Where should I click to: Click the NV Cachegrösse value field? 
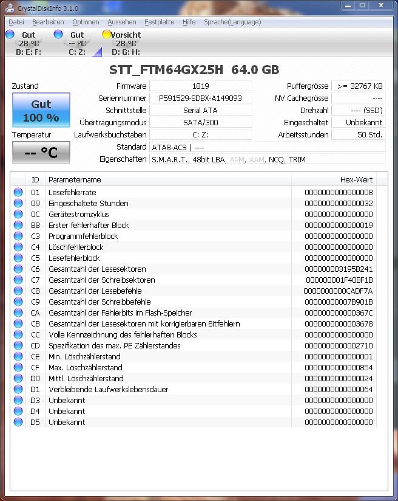click(x=359, y=98)
